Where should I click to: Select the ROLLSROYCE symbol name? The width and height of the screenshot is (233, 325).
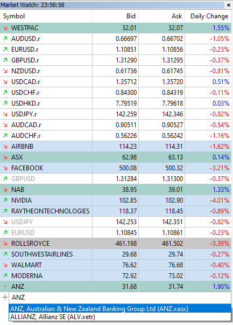point(31,243)
